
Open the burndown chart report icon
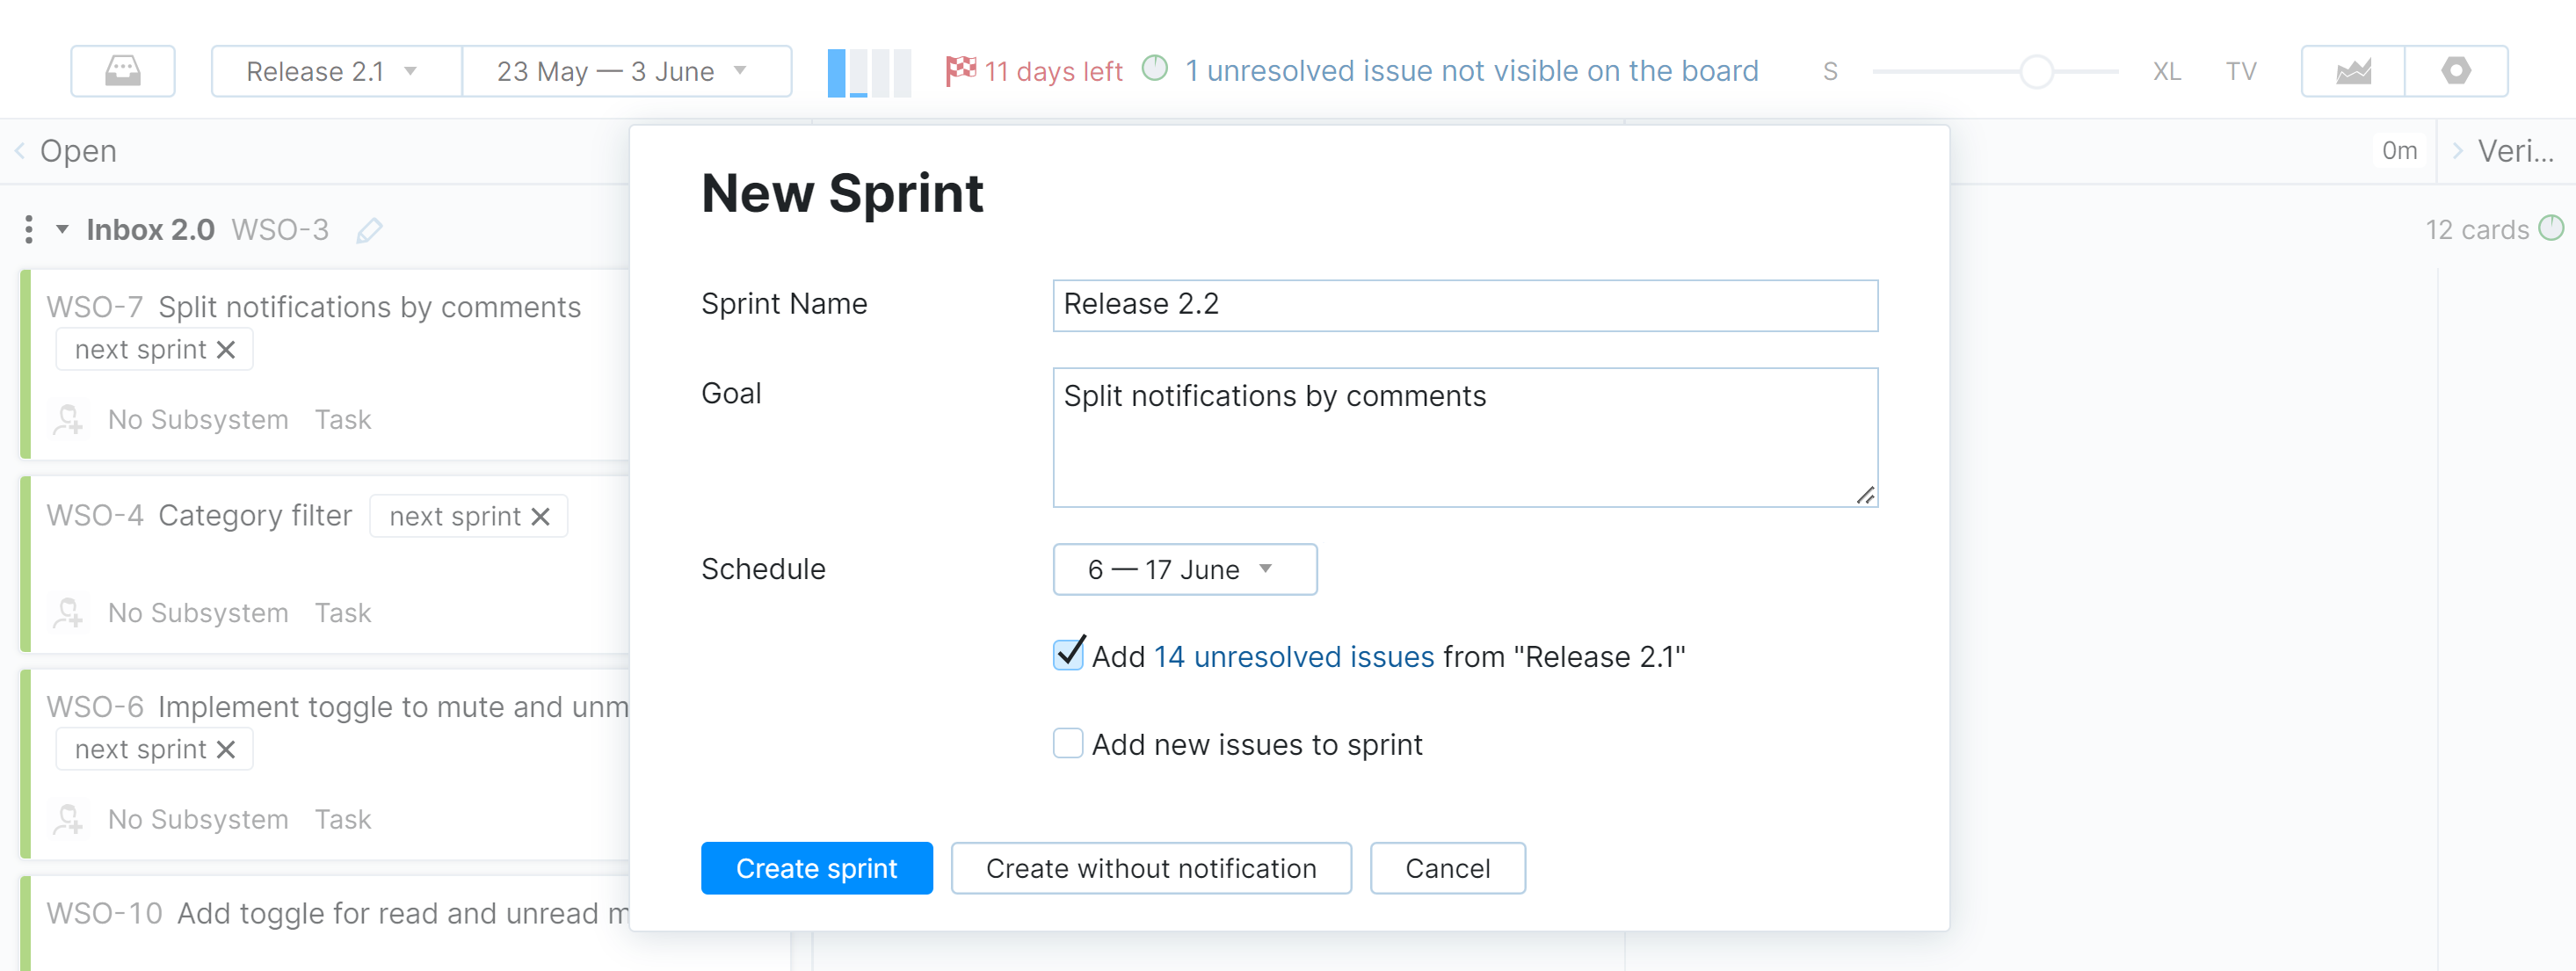click(2352, 70)
